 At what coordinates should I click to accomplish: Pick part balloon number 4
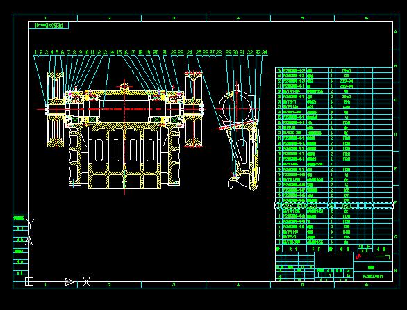click(x=52, y=52)
